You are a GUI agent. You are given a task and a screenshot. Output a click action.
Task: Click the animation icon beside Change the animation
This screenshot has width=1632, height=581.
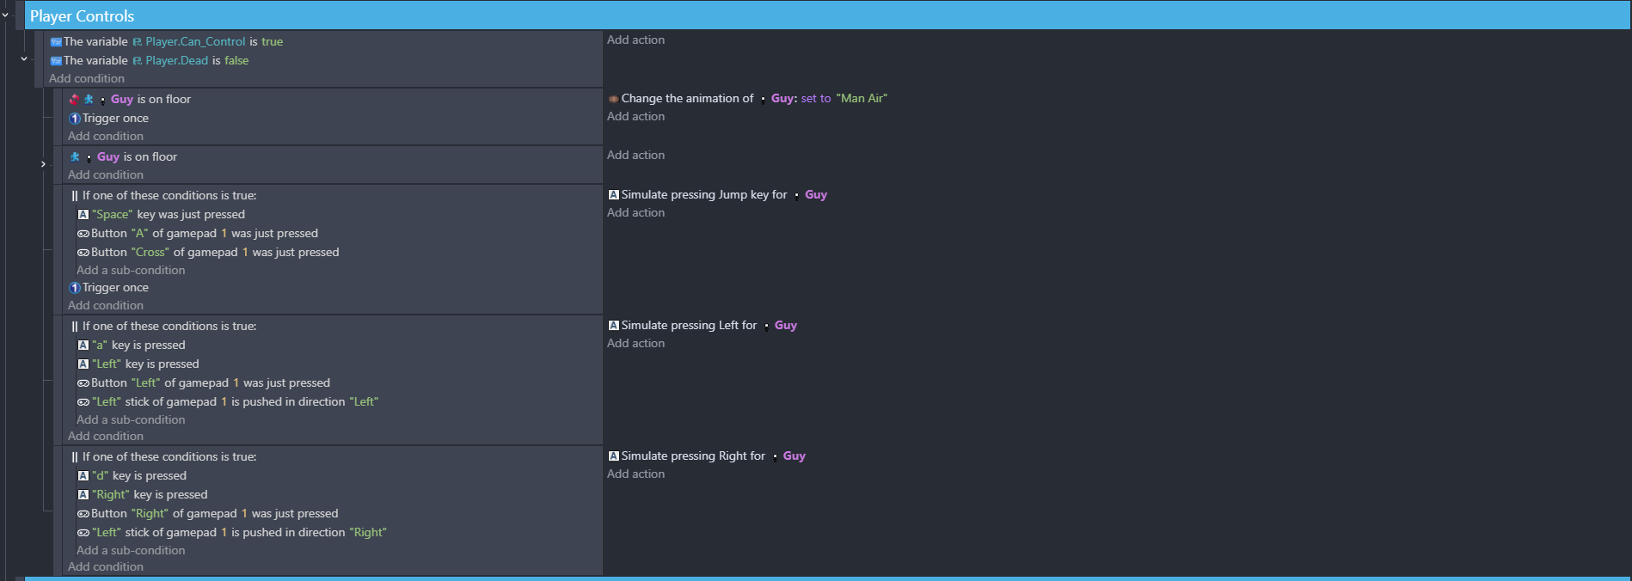[613, 99]
